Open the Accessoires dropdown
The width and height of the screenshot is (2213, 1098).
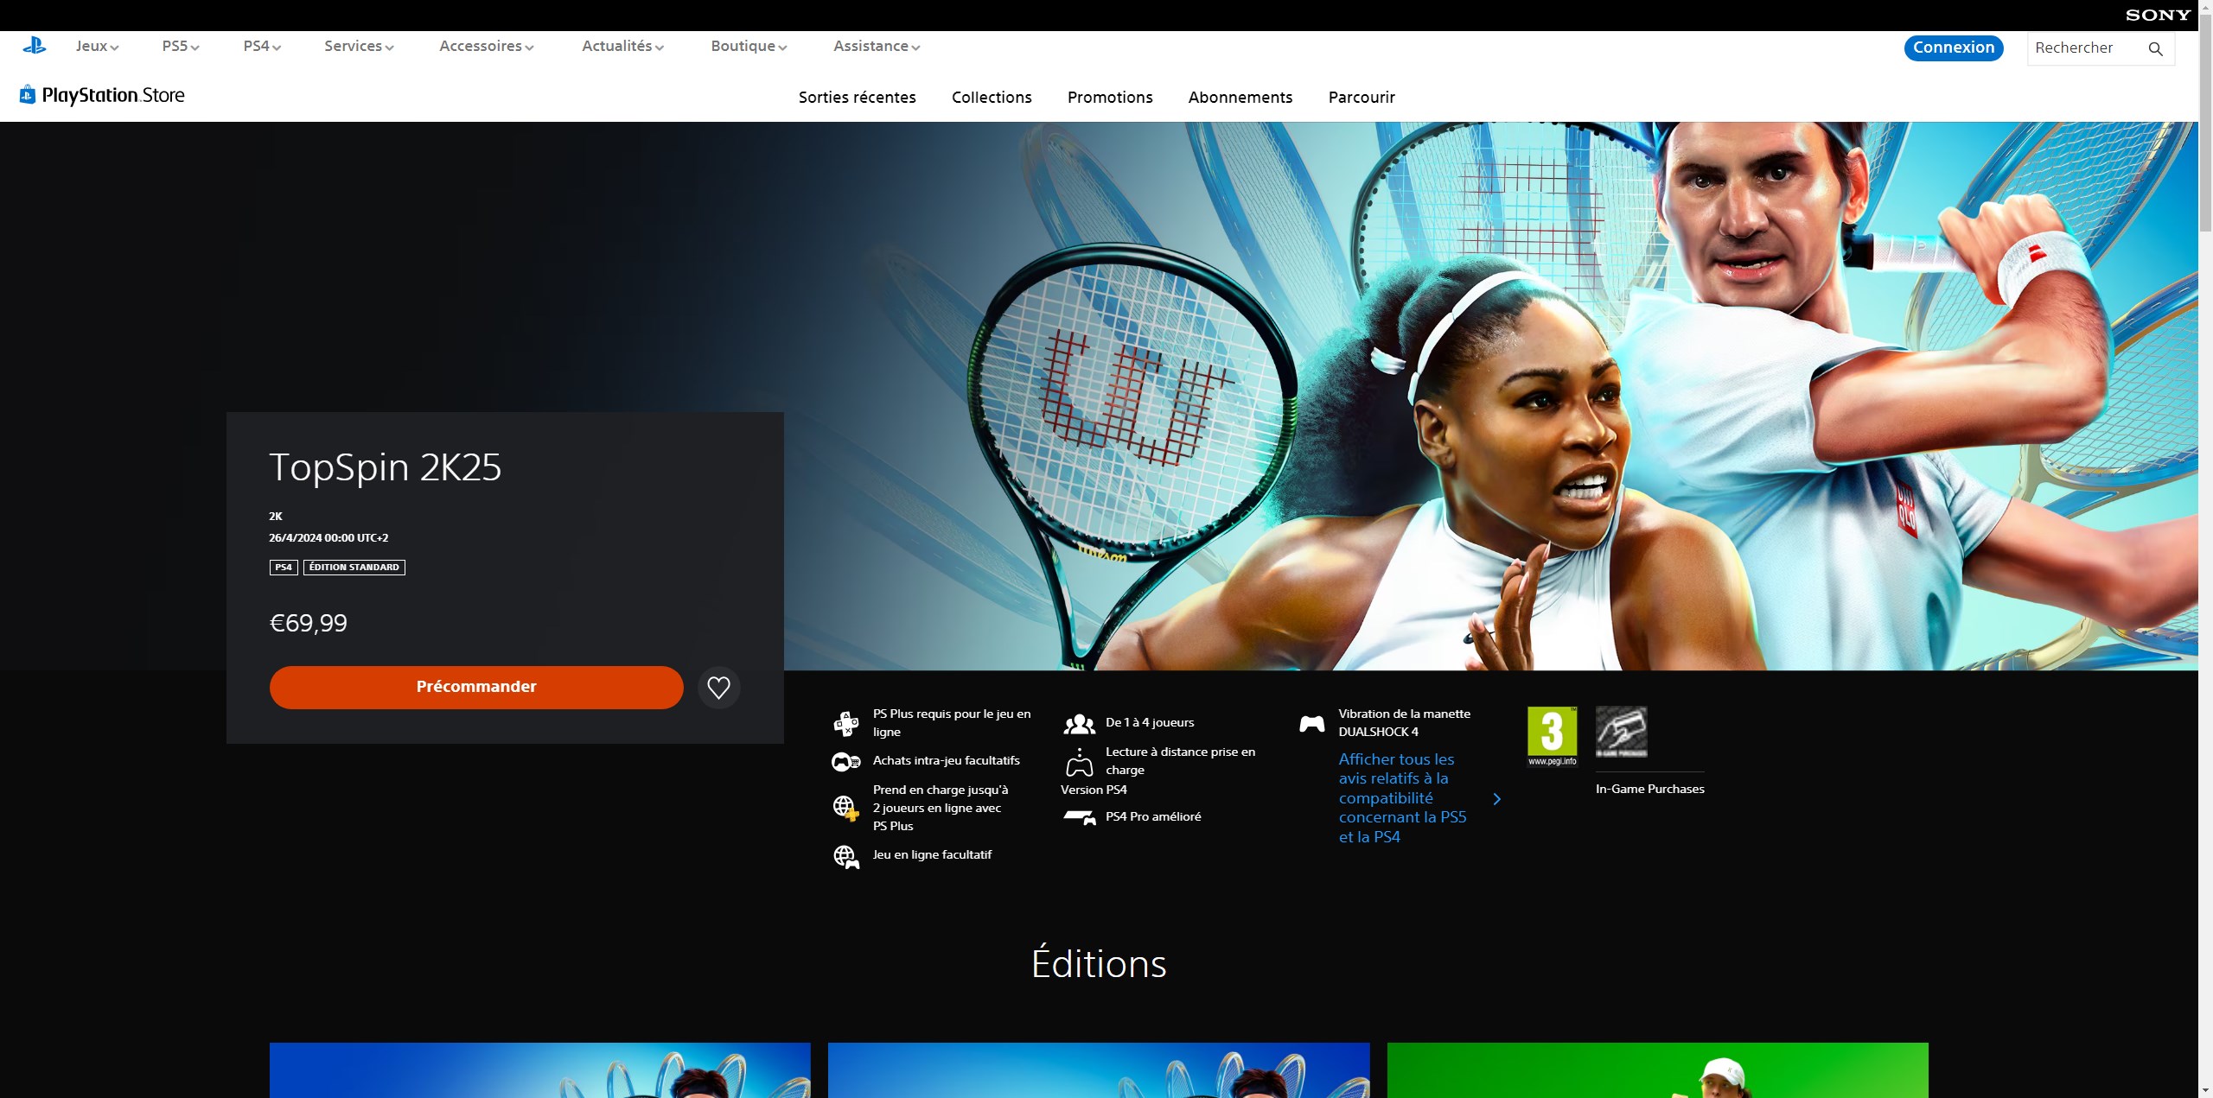pyautogui.click(x=486, y=47)
